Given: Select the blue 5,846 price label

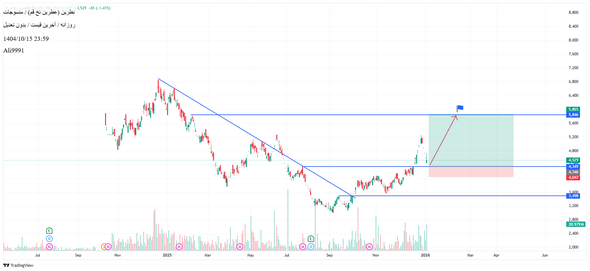Looking at the screenshot, I should coord(573,115).
